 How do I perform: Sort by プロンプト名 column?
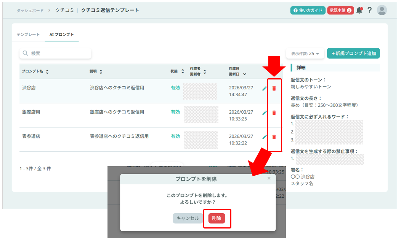tap(35, 71)
